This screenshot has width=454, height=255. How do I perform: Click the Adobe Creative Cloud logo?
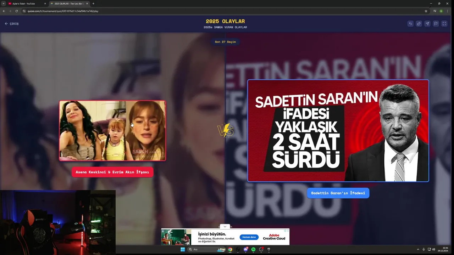274,237
